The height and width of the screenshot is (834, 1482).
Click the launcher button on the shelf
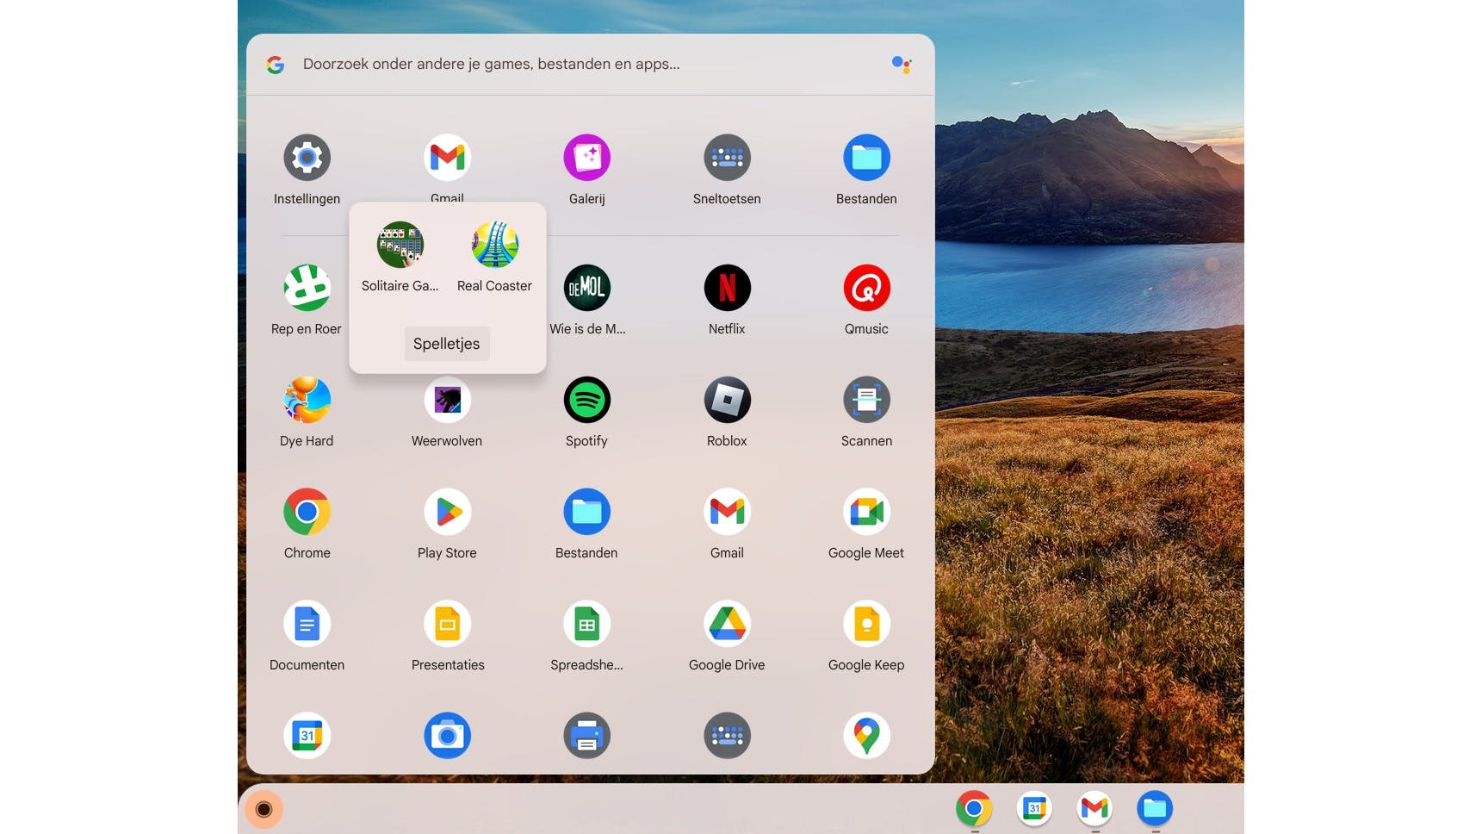click(x=264, y=809)
